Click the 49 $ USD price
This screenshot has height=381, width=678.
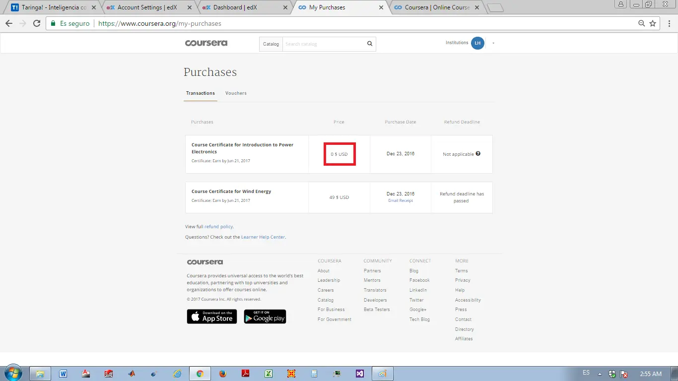click(x=339, y=197)
